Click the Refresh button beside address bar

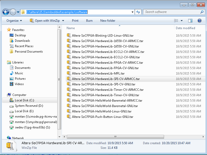point(138,12)
